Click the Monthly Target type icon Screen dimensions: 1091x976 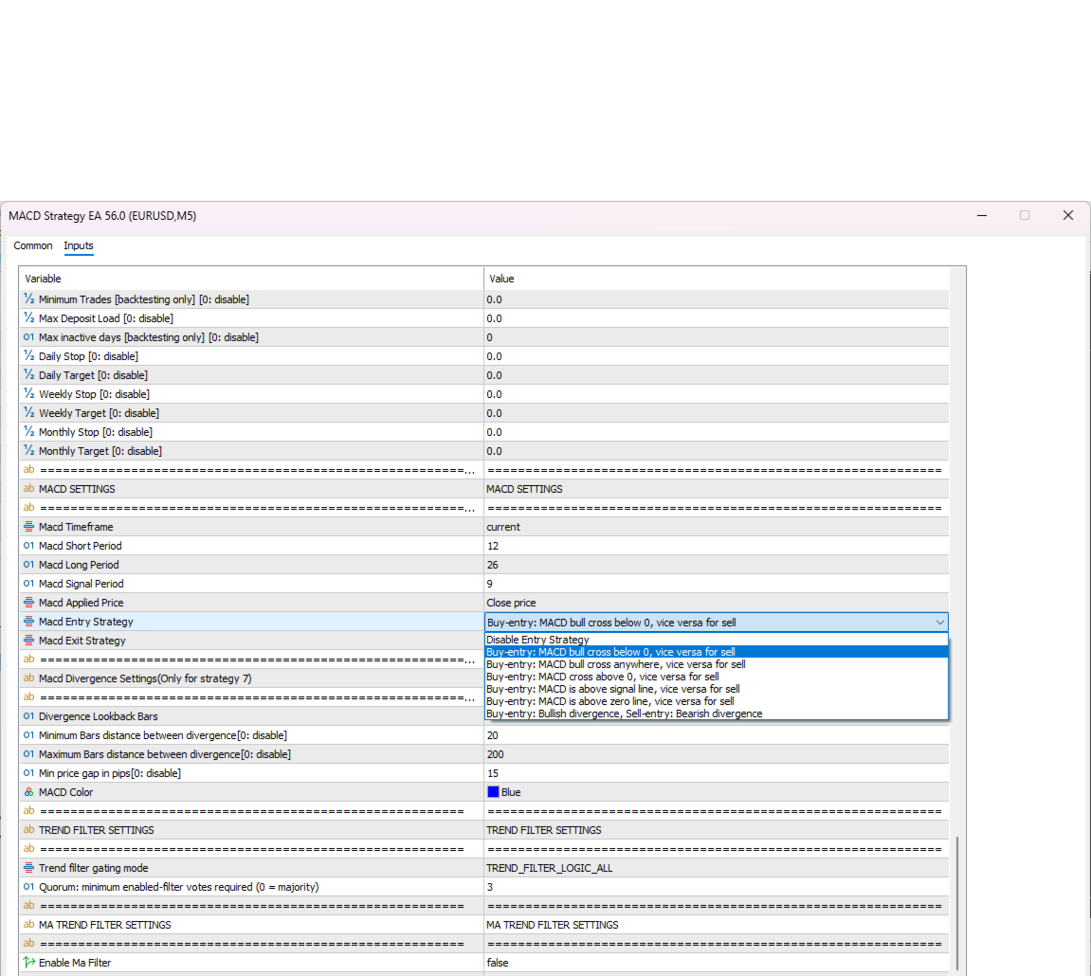(x=28, y=450)
